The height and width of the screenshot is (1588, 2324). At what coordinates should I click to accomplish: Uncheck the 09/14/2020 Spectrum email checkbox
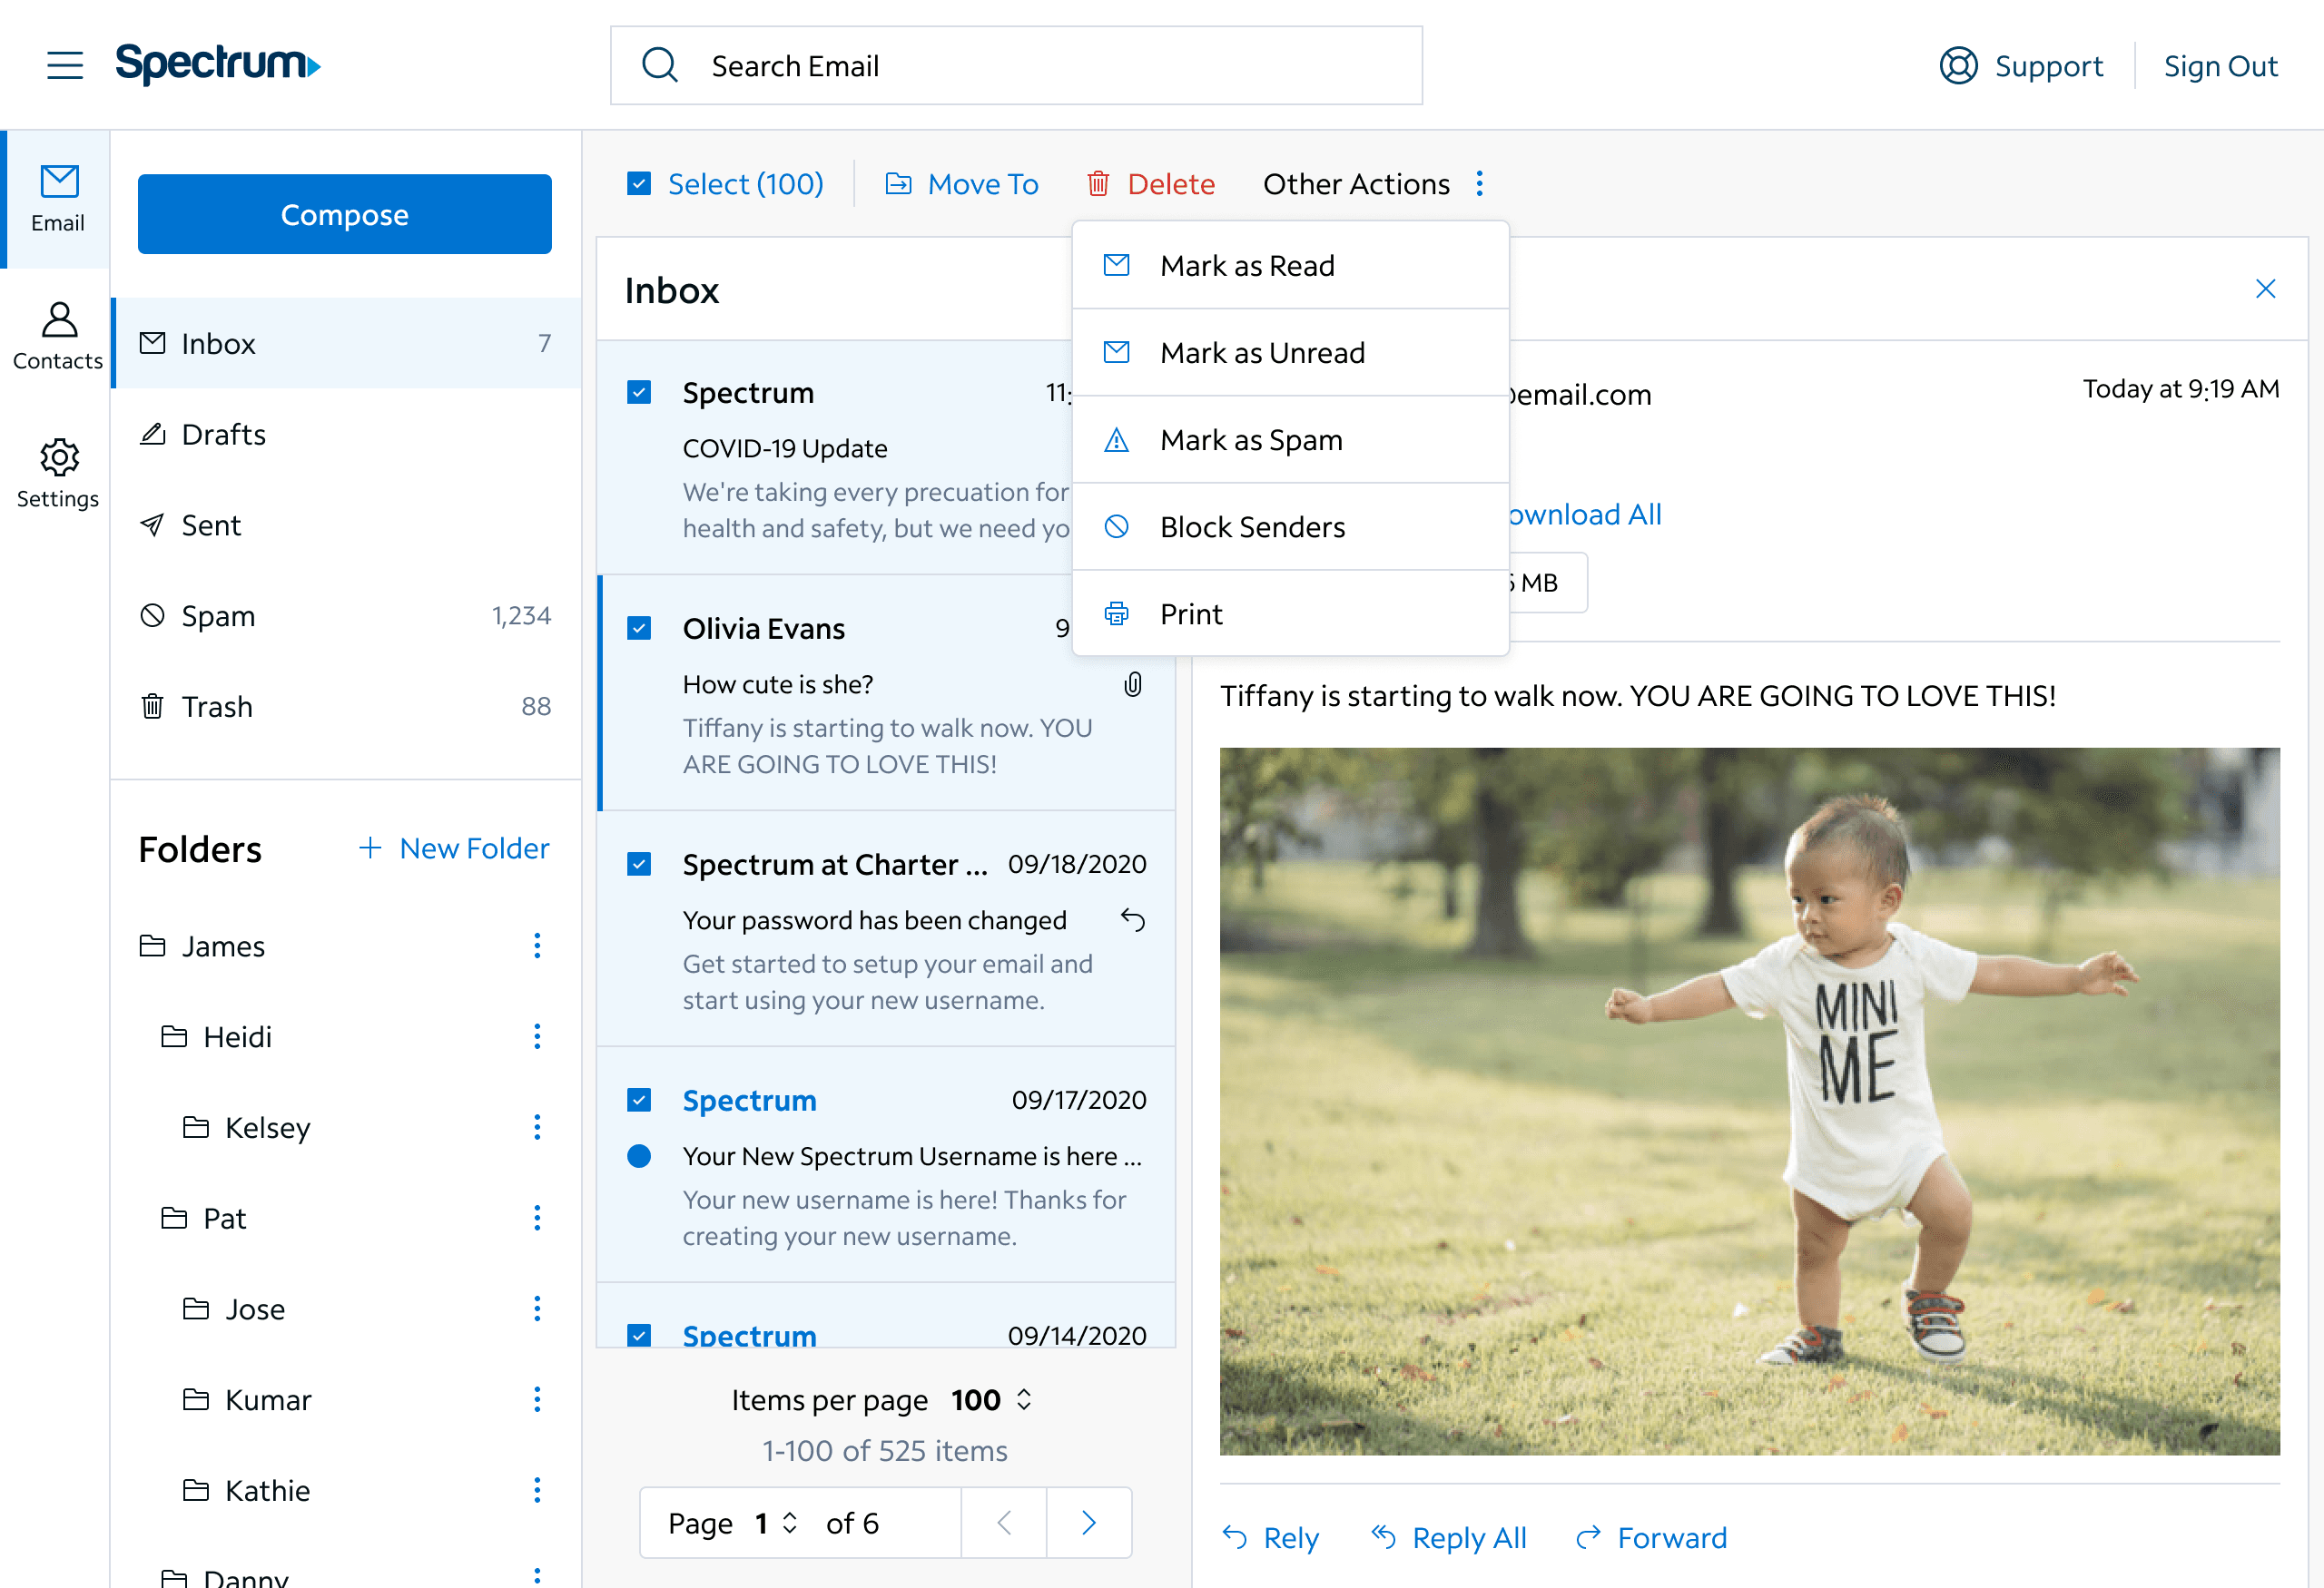tap(639, 1335)
